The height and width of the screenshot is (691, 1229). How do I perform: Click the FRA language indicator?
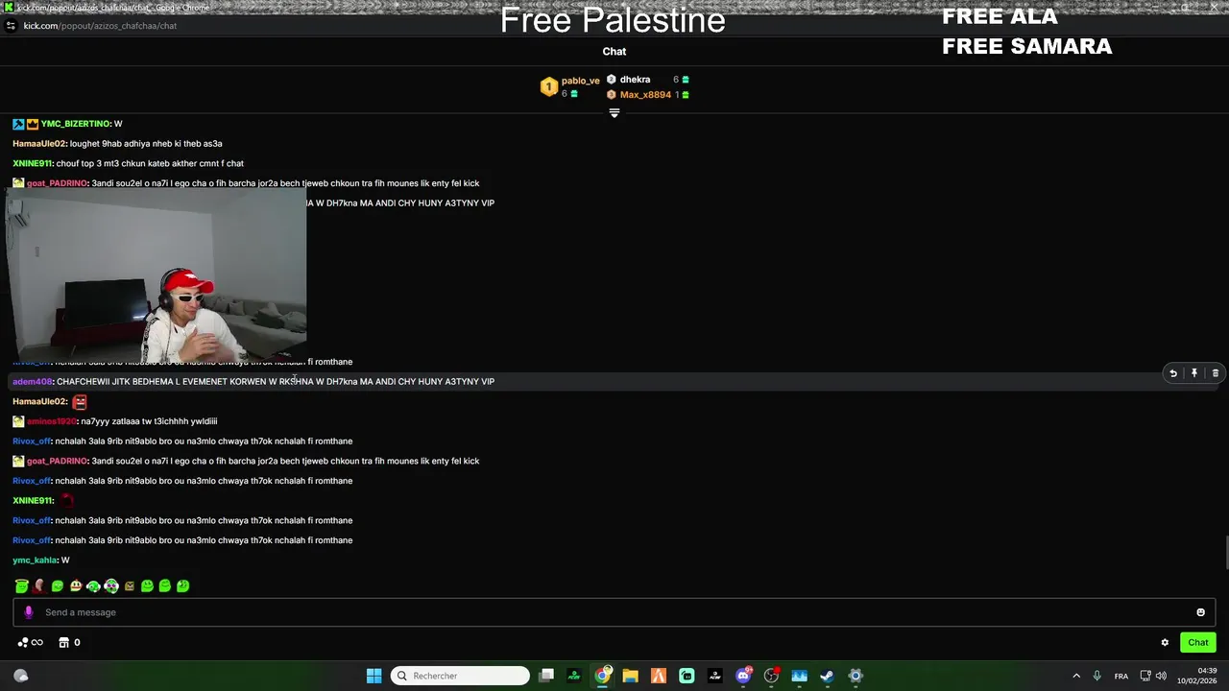tap(1121, 677)
